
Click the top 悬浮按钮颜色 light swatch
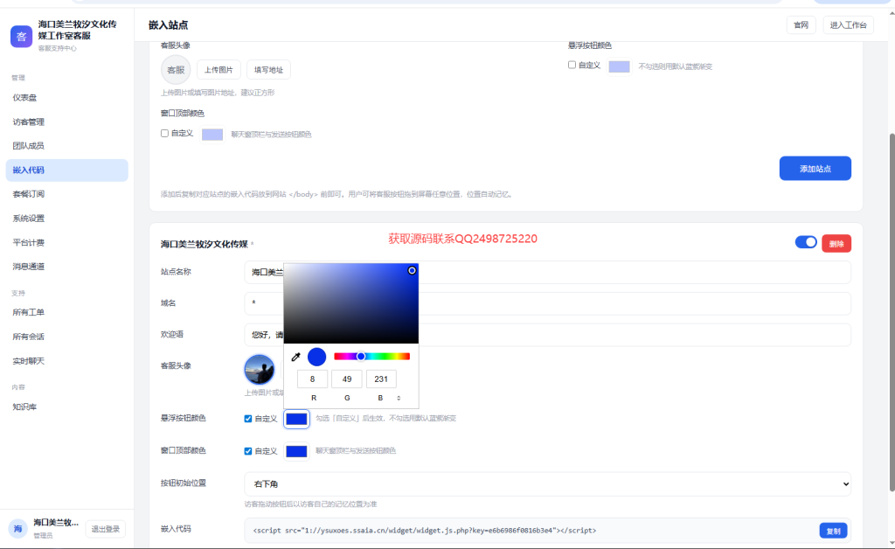pyautogui.click(x=620, y=66)
